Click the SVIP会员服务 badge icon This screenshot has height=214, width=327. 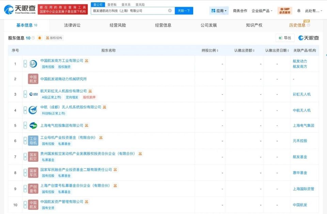[x=285, y=11]
